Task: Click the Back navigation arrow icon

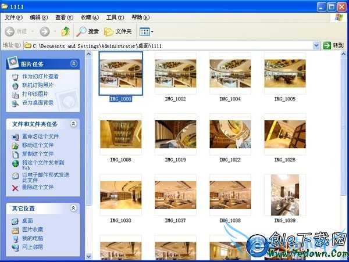Action: (9, 31)
